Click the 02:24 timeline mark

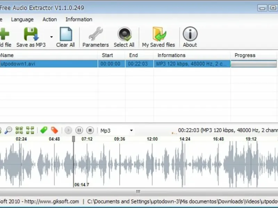21,139
